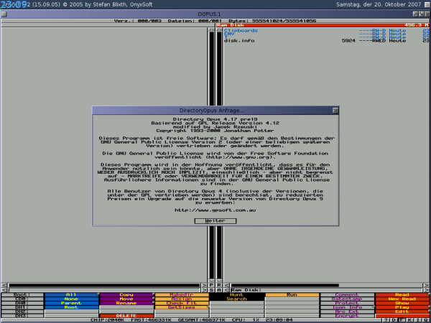Click the red DELETE button
431x323 pixels.
(126, 316)
